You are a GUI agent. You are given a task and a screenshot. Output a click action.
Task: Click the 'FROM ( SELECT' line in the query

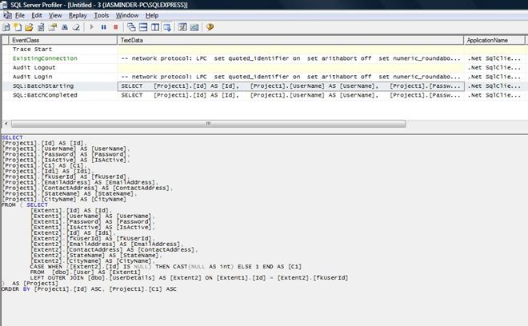pos(25,205)
